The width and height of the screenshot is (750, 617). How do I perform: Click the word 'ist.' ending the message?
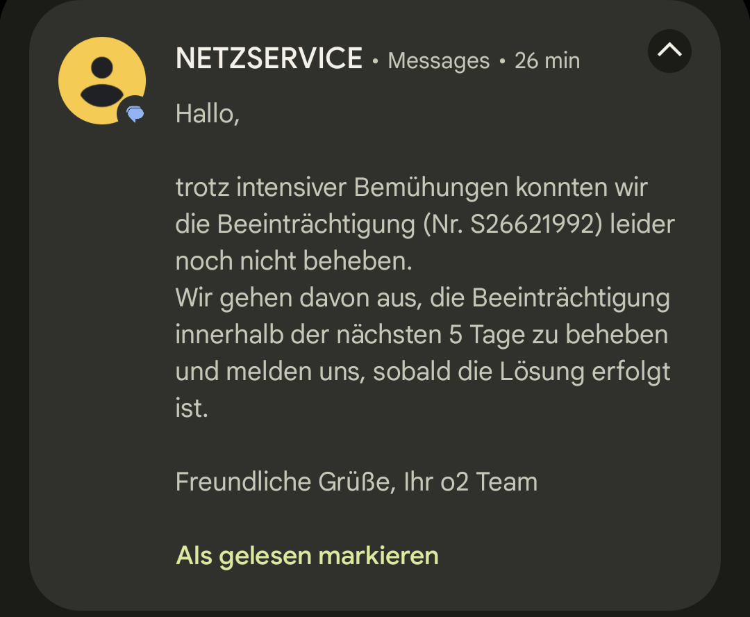pos(192,409)
